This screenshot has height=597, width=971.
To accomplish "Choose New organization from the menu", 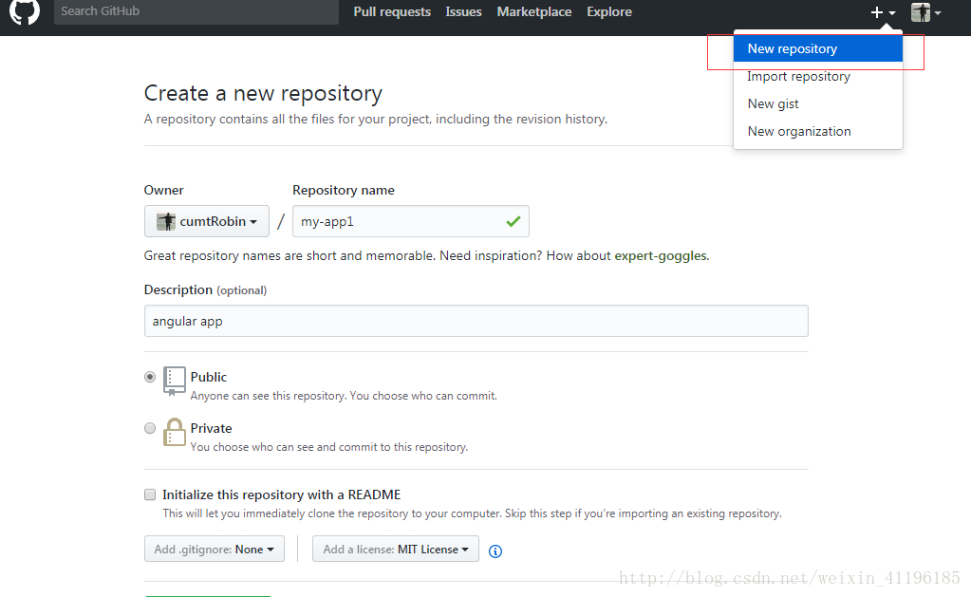I will pos(818,131).
